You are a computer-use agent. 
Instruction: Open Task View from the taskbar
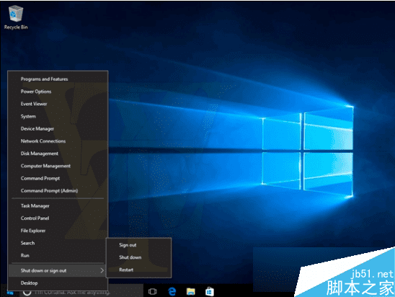pos(153,291)
